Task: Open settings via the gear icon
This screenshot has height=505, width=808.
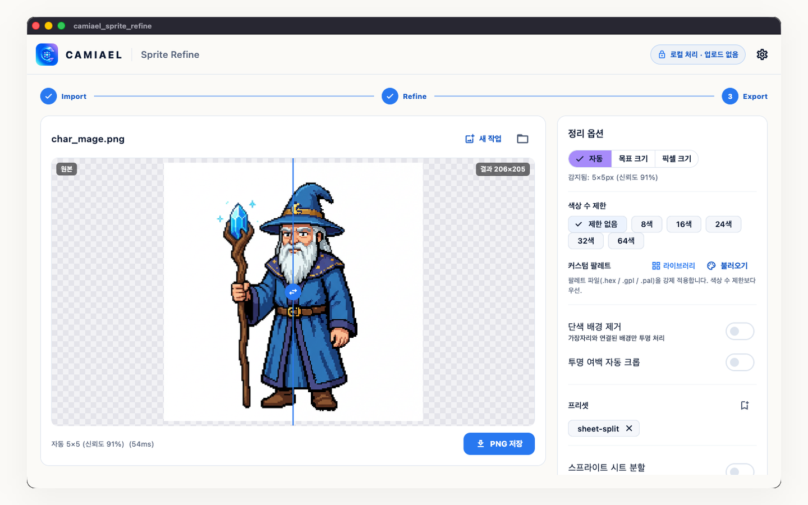Action: coord(762,54)
